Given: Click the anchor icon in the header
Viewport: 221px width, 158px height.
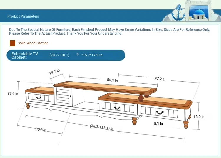Looking at the screenshot, I should click(178, 13).
